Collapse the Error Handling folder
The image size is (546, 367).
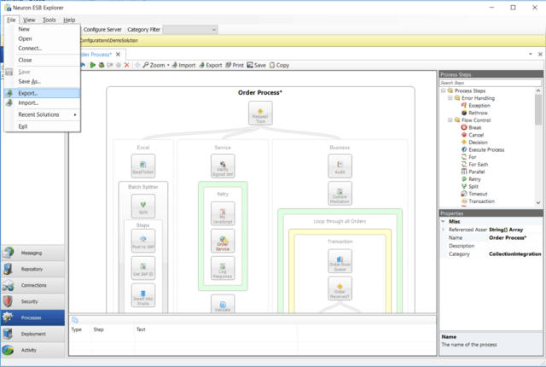(x=450, y=98)
